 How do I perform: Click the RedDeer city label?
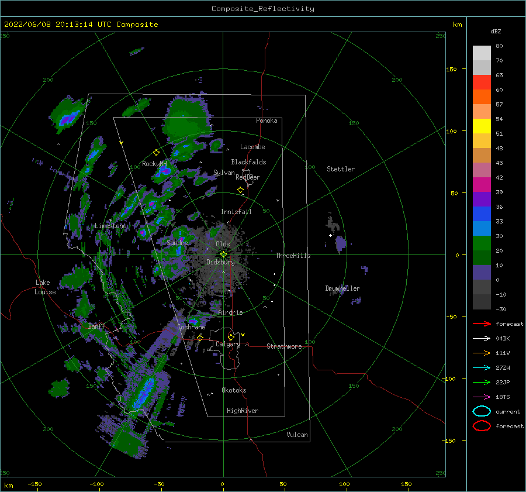point(248,177)
